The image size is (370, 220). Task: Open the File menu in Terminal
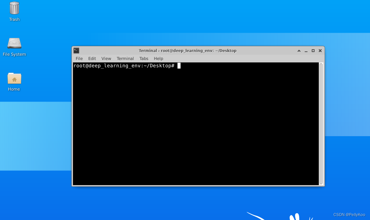pos(79,58)
